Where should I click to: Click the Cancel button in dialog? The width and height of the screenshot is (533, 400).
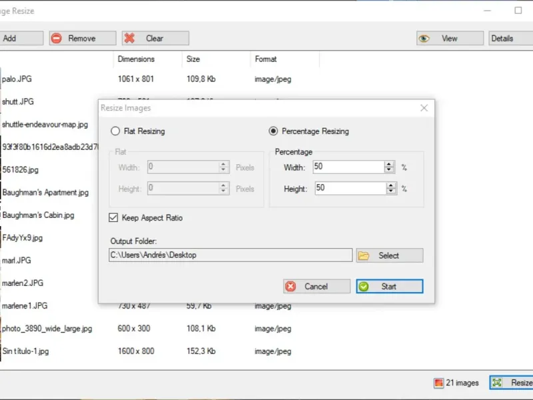coord(316,287)
